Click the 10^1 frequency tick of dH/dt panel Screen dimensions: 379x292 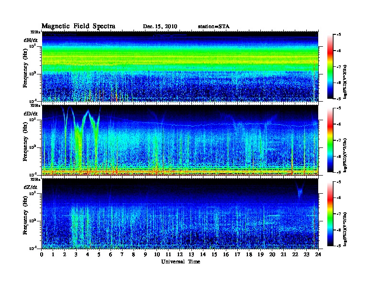pyautogui.click(x=33, y=46)
